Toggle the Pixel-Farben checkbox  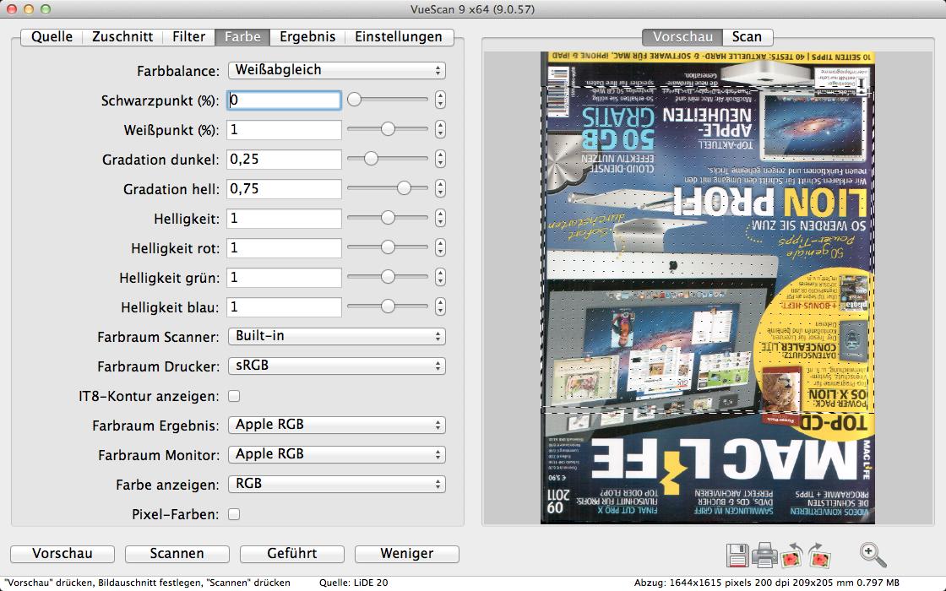pyautogui.click(x=234, y=514)
